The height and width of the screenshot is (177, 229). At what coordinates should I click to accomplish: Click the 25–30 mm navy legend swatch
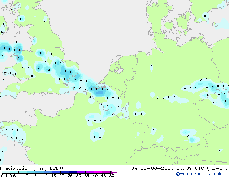[73, 172]
